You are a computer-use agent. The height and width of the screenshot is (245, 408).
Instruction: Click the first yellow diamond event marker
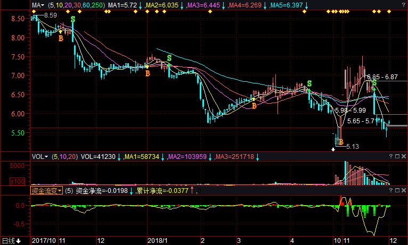coord(34,11)
